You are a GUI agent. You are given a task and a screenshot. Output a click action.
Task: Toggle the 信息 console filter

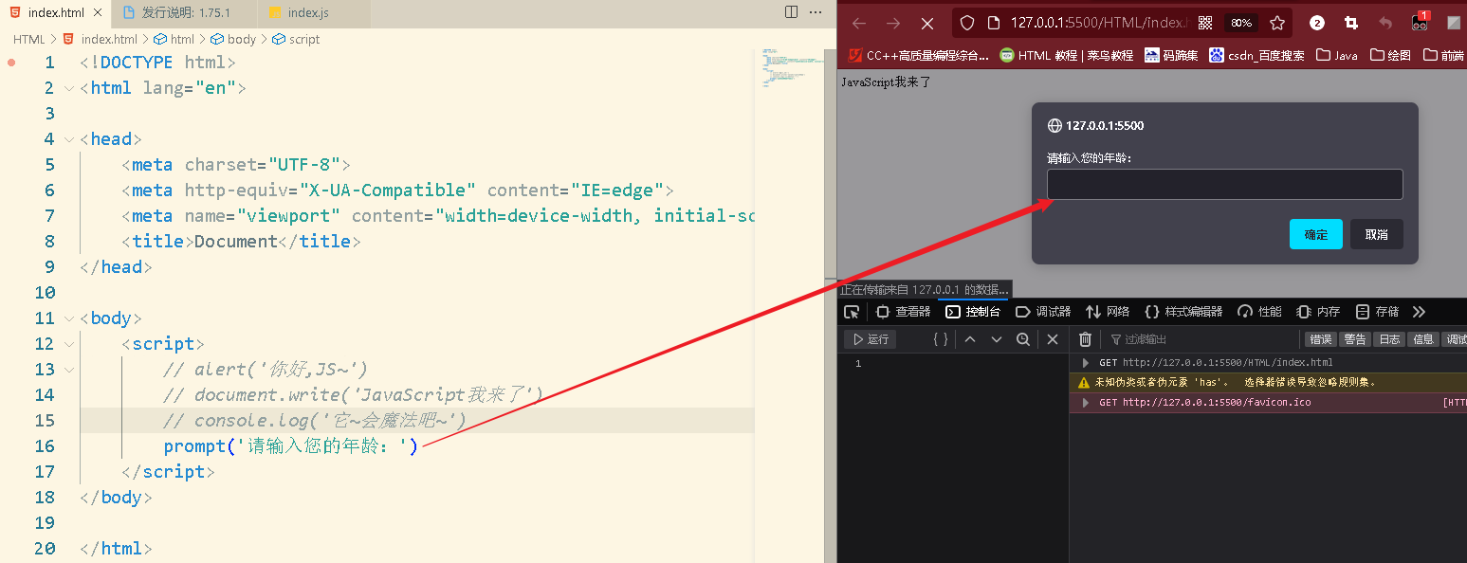tap(1423, 339)
